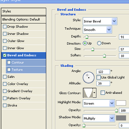The image size is (129, 129).
Task: Select the Styles panel entry
Action: pyautogui.click(x=23, y=11)
